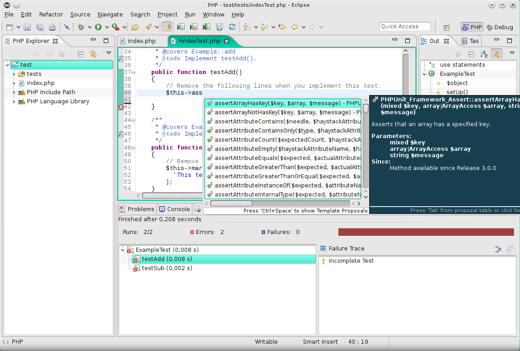Collapse the ExampleTest node in test results
Image resolution: width=520 pixels, height=351 pixels.
[x=122, y=250]
